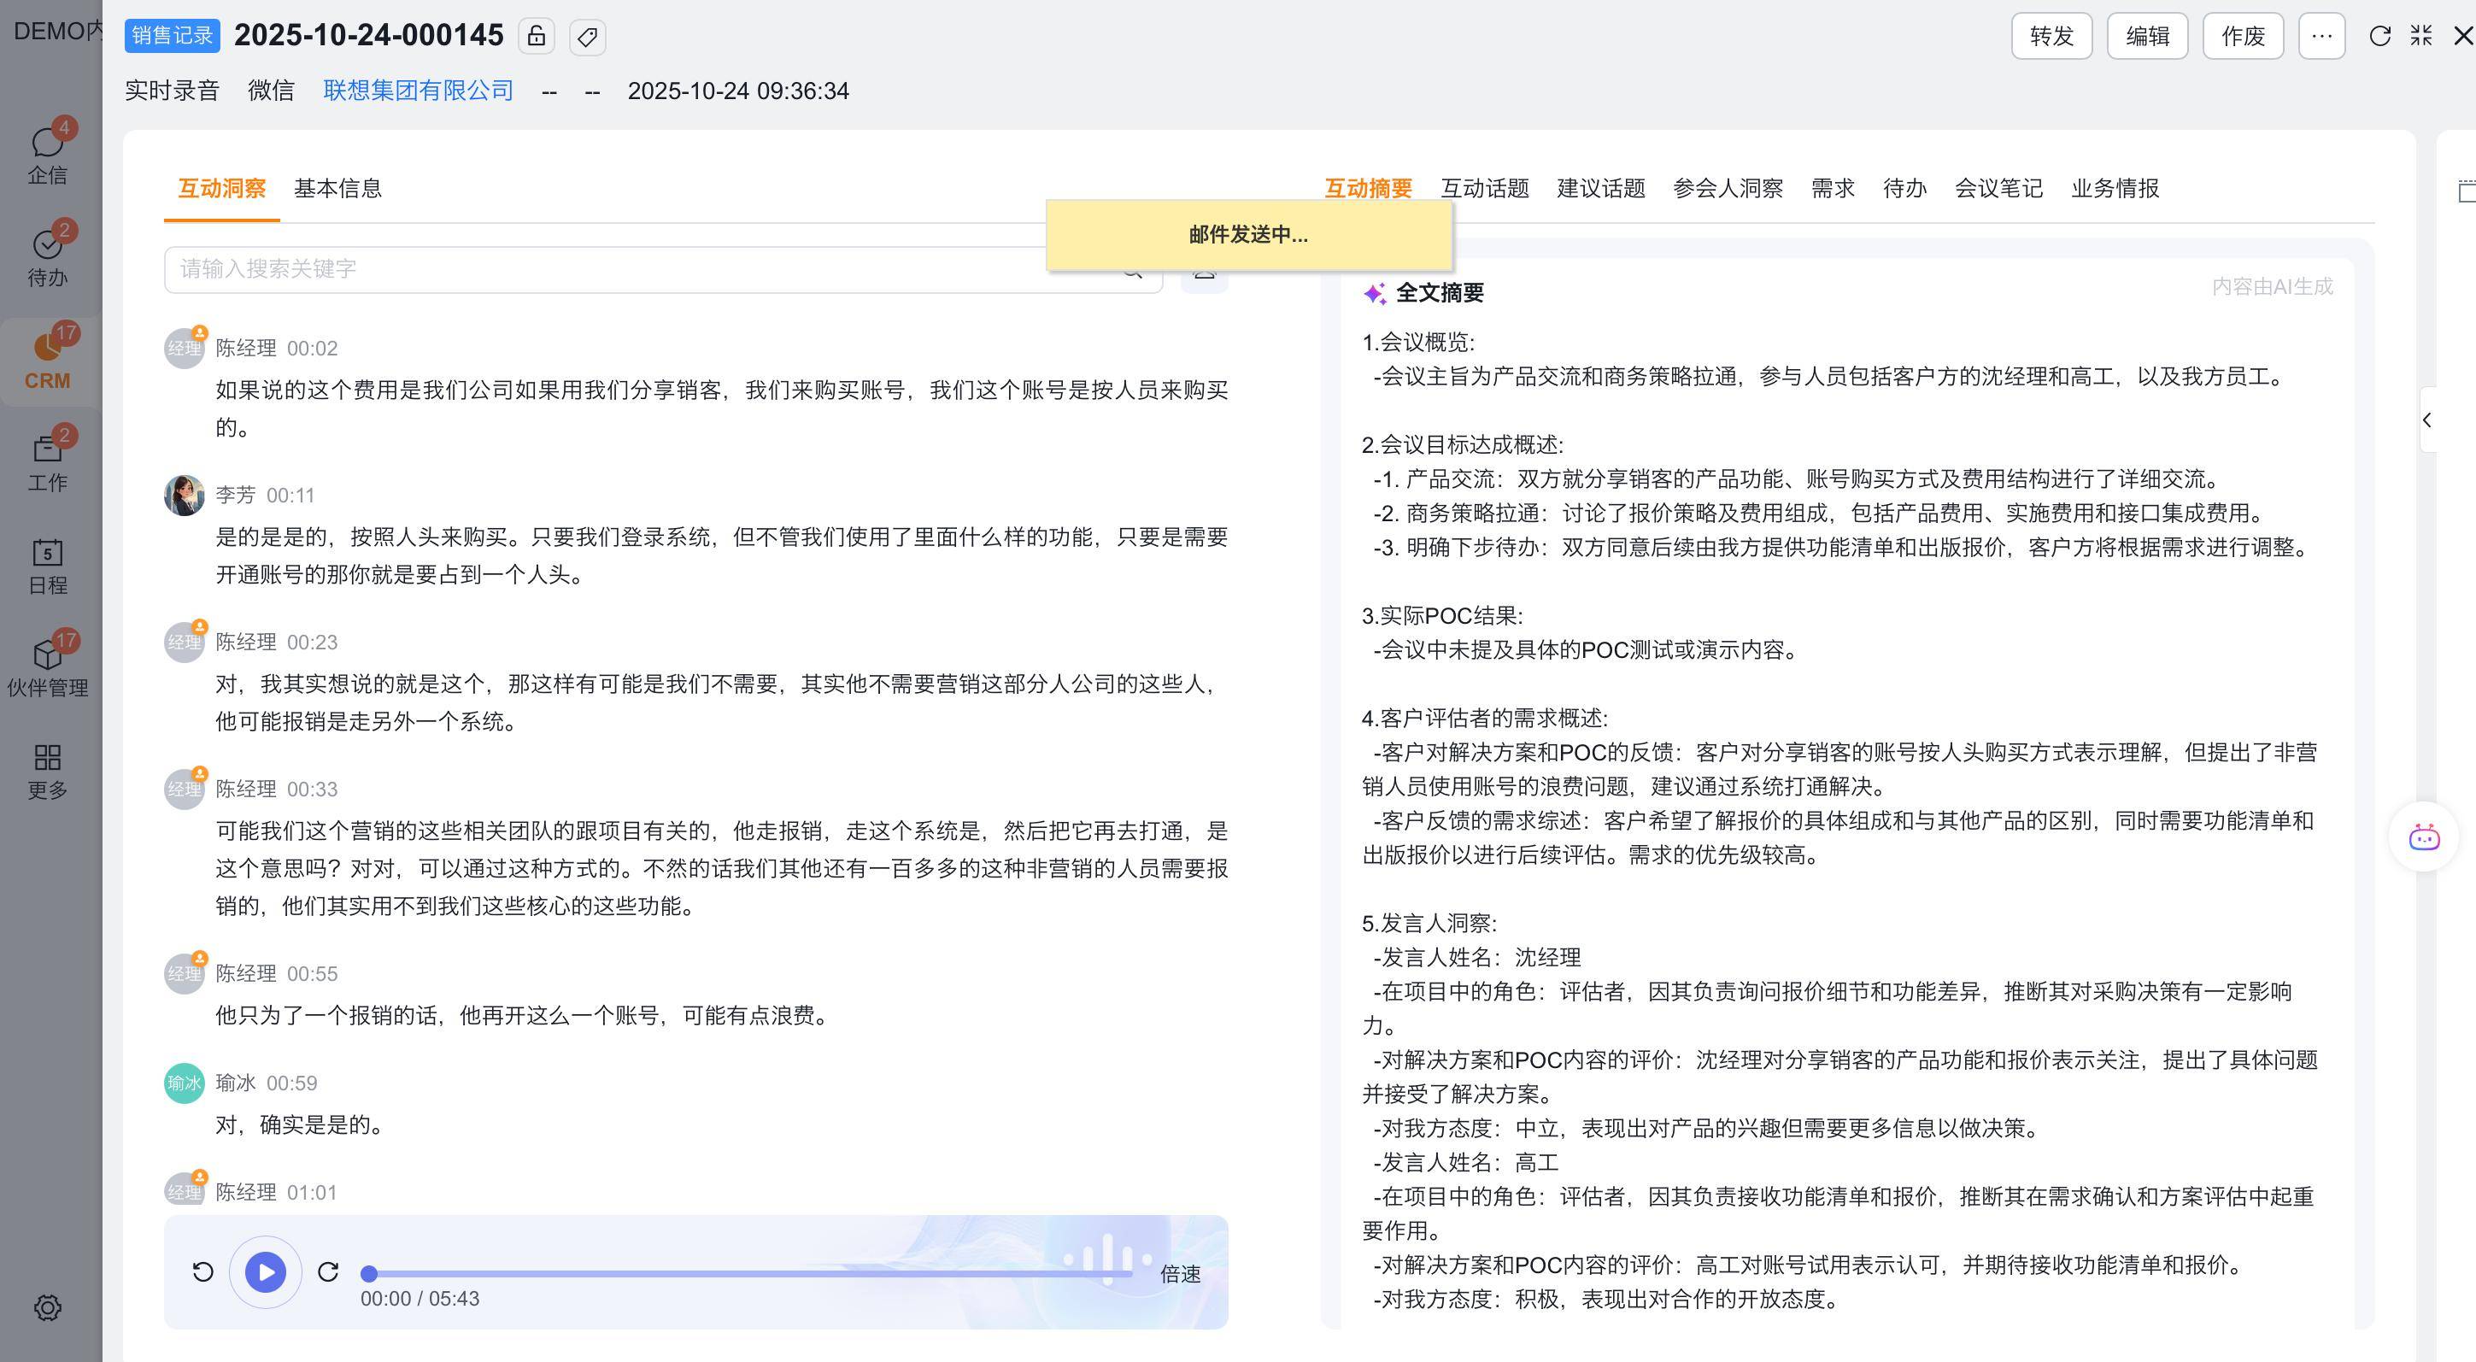Click the lock icon beside record title
Image resolution: width=2476 pixels, height=1362 pixels.
537,37
